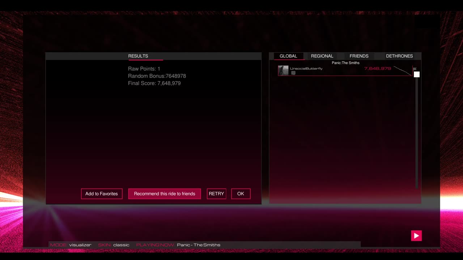This screenshot has width=463, height=260.
Task: Click 'Panic - The Smiths' now playing text
Action: [199, 245]
